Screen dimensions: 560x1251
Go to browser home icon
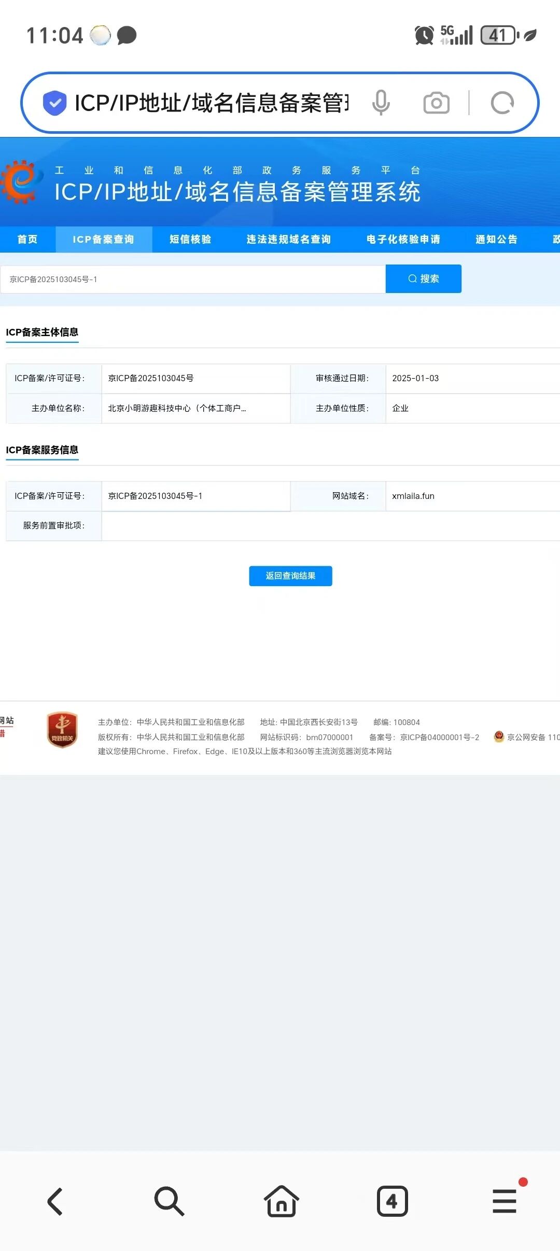pos(281,1201)
